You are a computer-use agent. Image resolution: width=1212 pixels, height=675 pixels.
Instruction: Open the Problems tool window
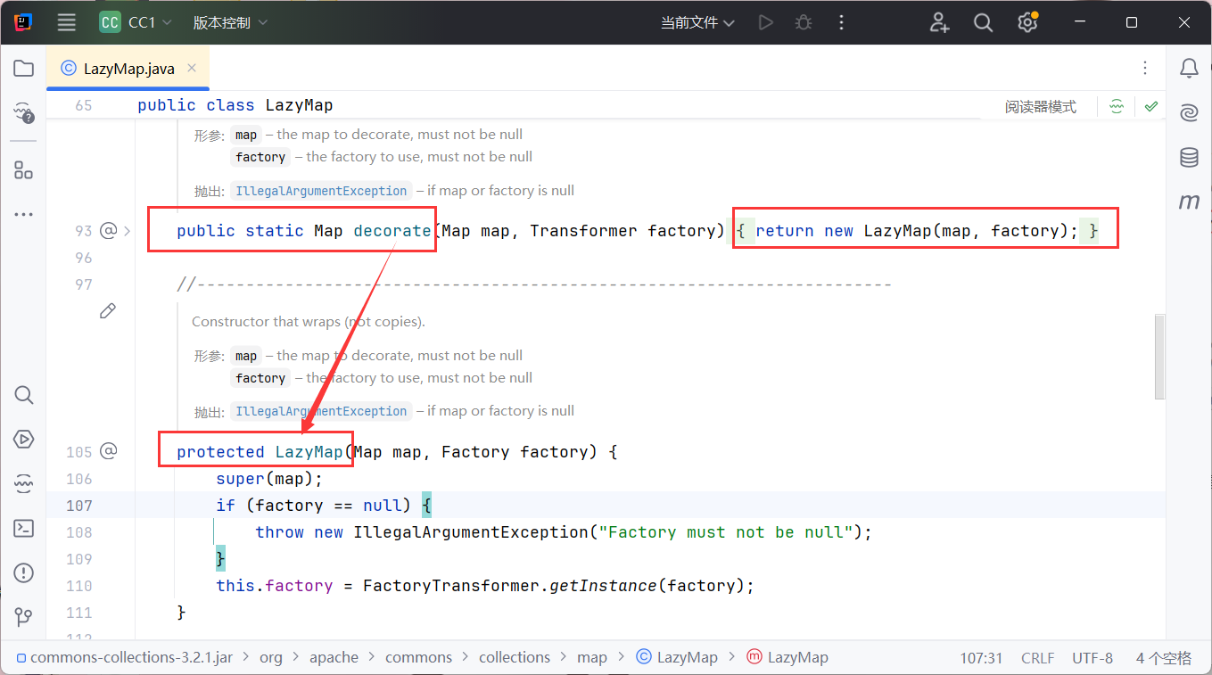24,572
